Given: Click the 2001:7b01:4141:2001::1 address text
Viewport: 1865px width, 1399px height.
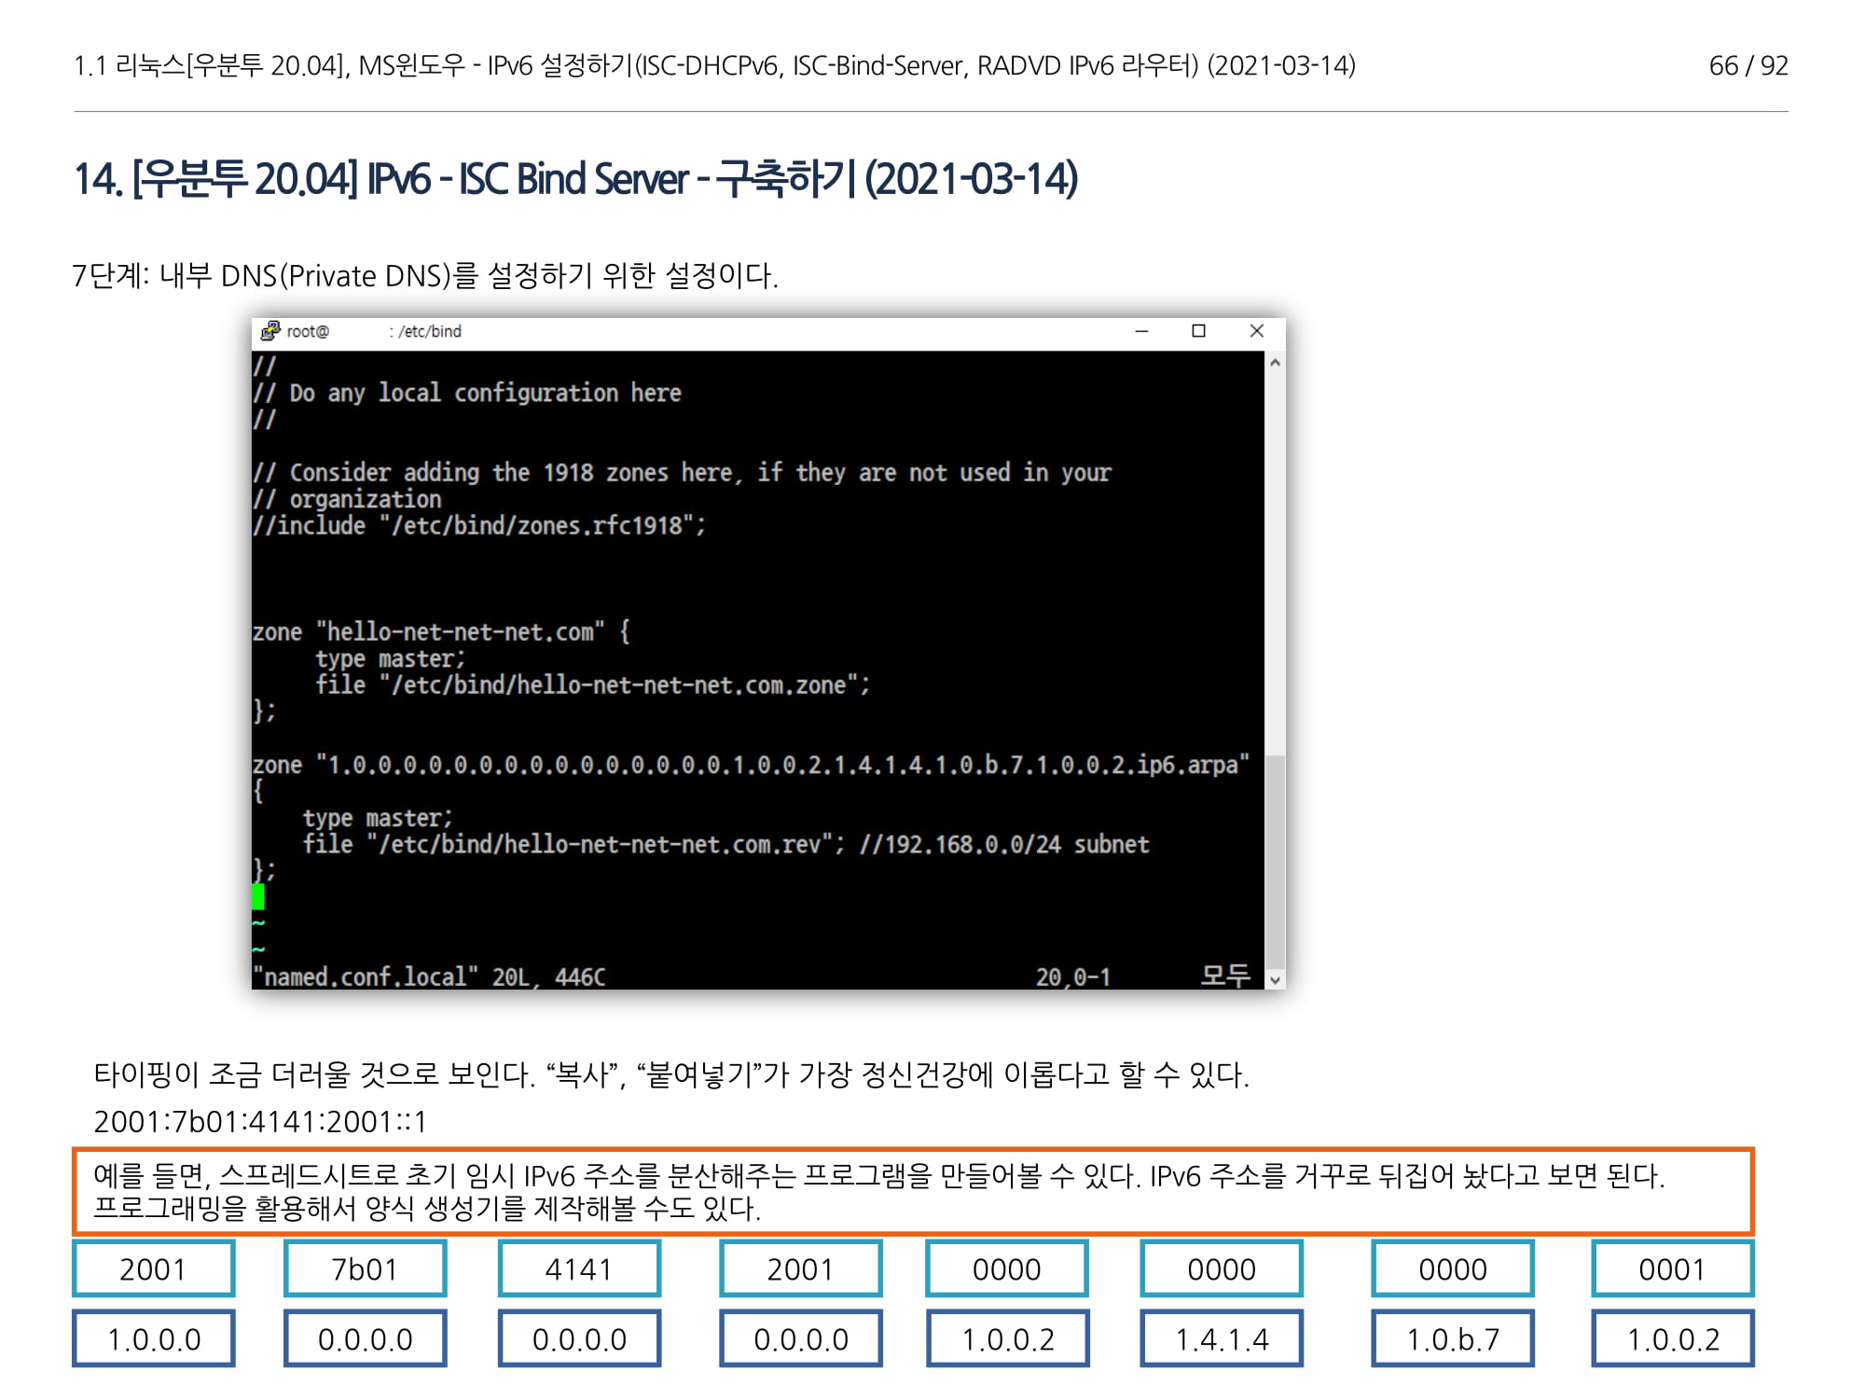Looking at the screenshot, I should [x=260, y=1121].
